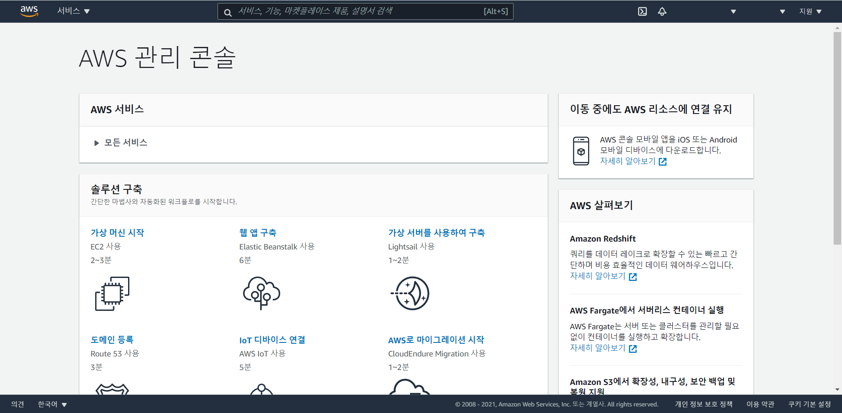This screenshot has width=842, height=413.
Task: Open the AWS로 마이그레이션 시작 link
Action: pos(436,340)
